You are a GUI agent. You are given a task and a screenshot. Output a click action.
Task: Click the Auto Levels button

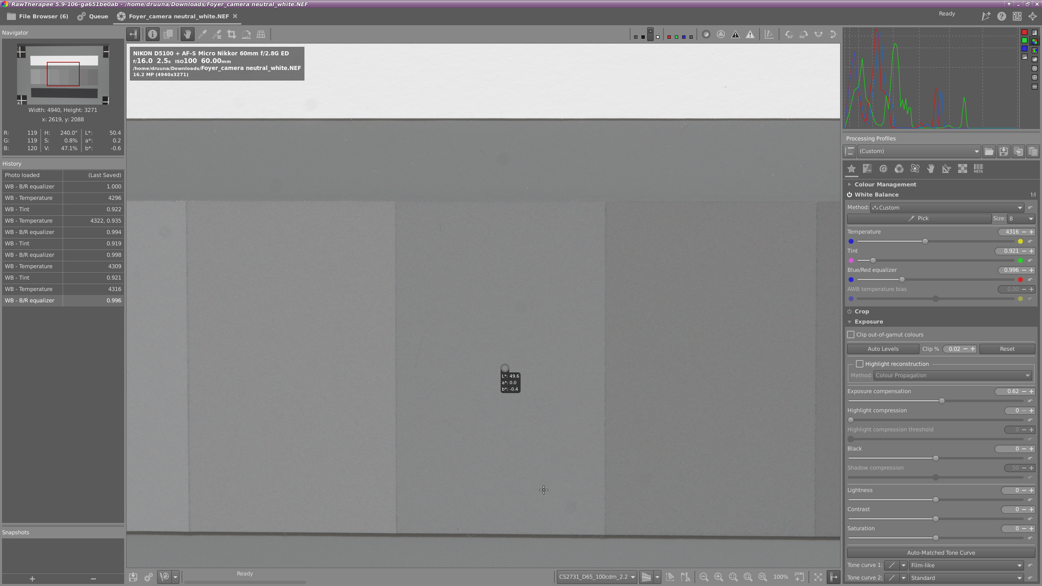tap(882, 349)
